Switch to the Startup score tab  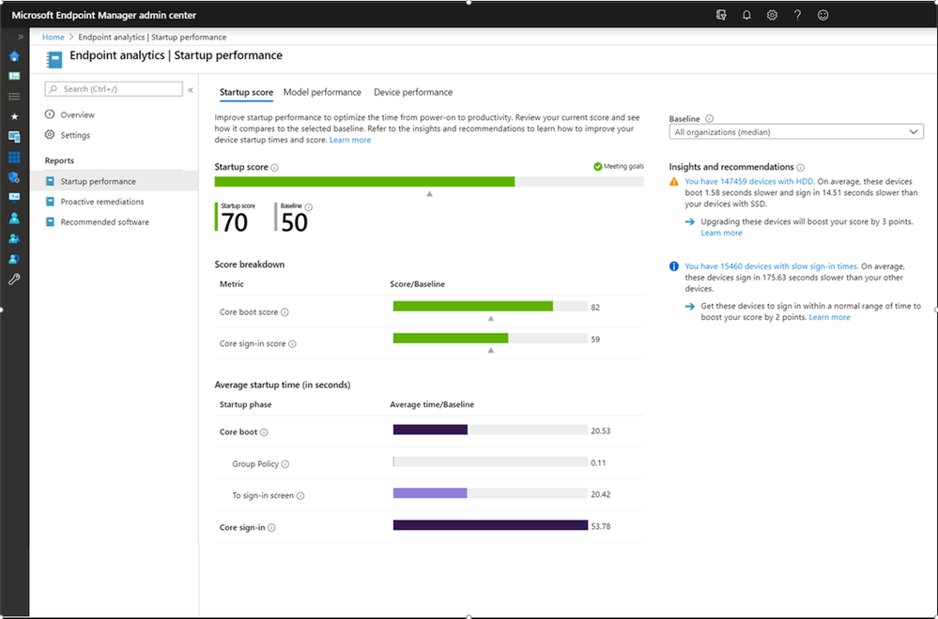click(x=246, y=92)
